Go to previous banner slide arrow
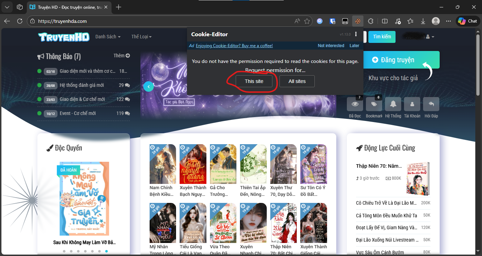Viewport: 482px width, 256px height. pyautogui.click(x=149, y=87)
